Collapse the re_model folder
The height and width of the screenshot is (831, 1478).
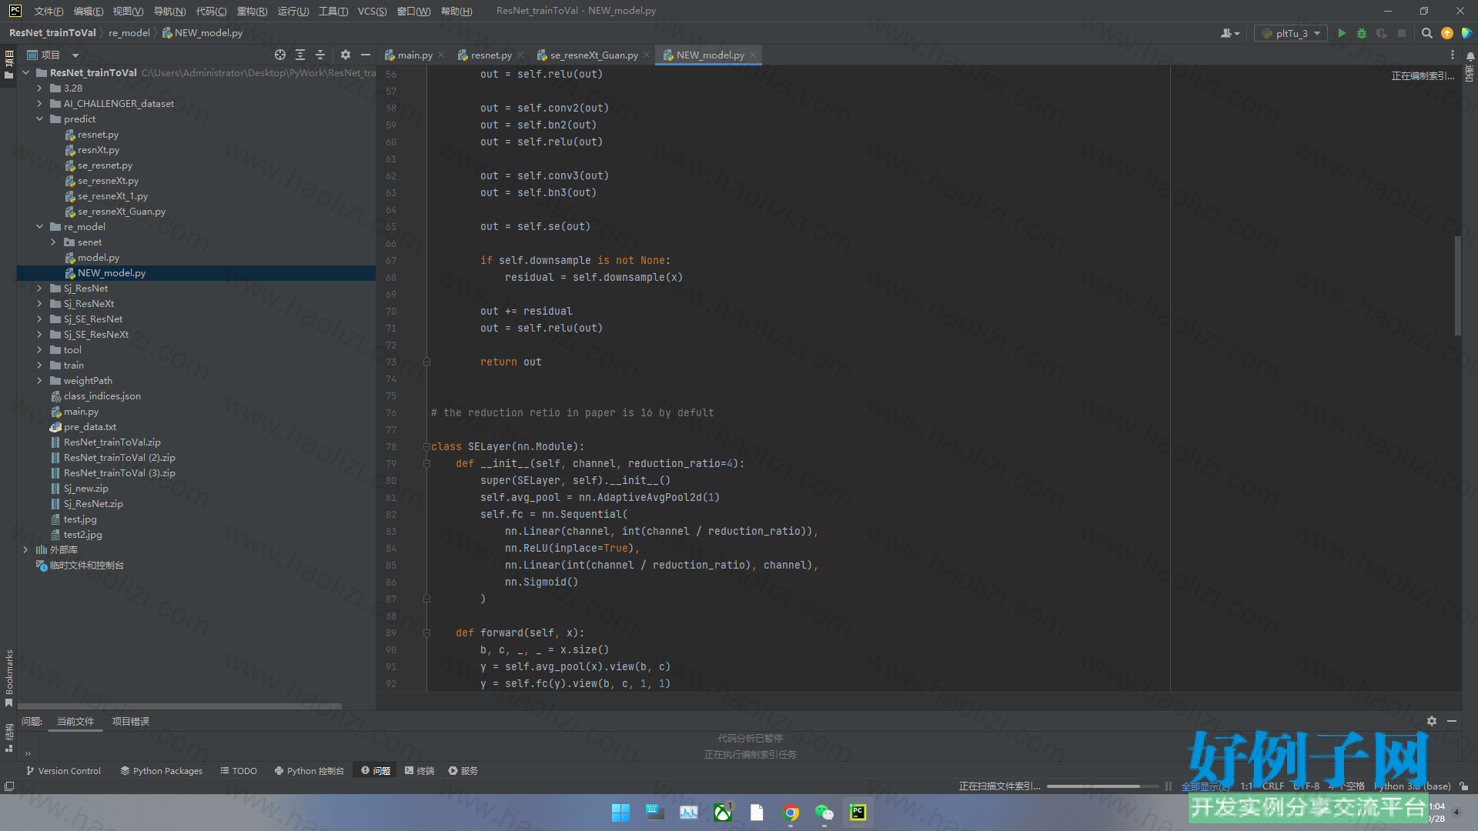point(39,227)
